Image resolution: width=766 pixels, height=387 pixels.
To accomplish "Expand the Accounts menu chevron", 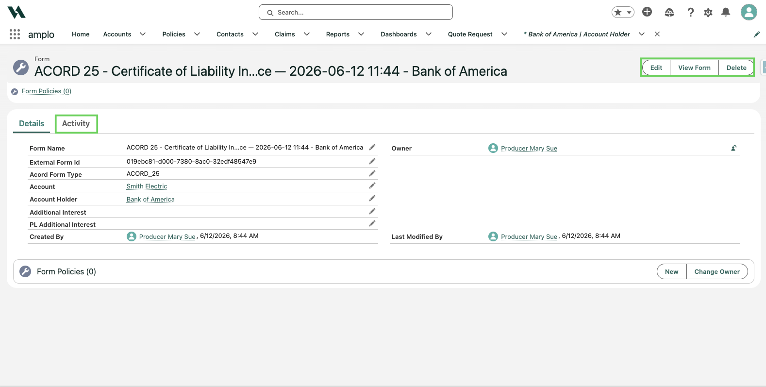I will click(x=143, y=34).
